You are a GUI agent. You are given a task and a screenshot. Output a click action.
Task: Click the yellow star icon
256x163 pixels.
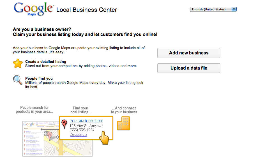18,64
